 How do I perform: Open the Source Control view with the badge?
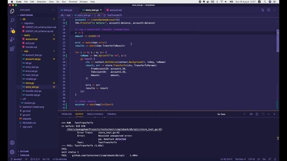pyautogui.click(x=12, y=30)
